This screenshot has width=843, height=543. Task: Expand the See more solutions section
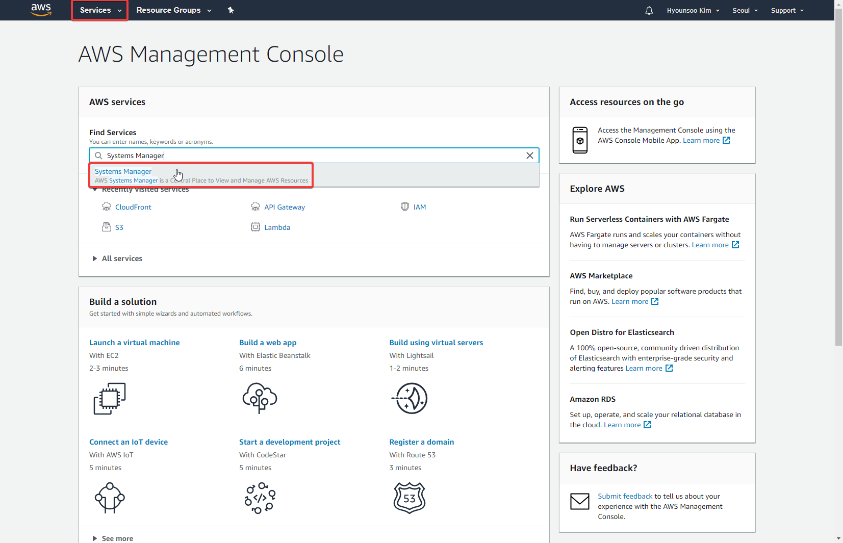tap(113, 538)
